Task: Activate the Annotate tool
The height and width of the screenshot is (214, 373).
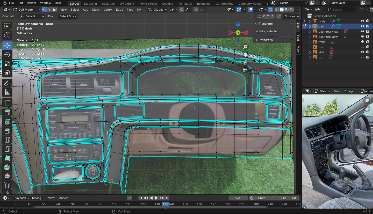Action: click(7, 83)
